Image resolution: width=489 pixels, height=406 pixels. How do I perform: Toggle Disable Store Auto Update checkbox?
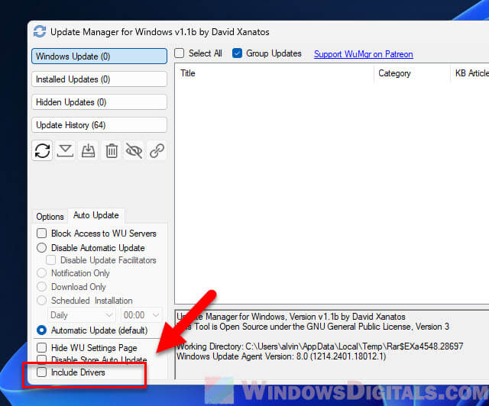click(x=42, y=359)
